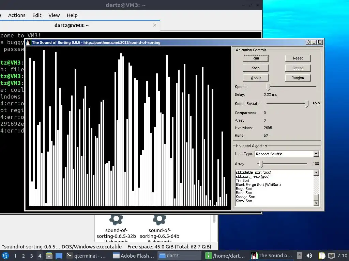The image size is (349, 261).
Task: Switch to workspace 3
Action: [x=32, y=256]
